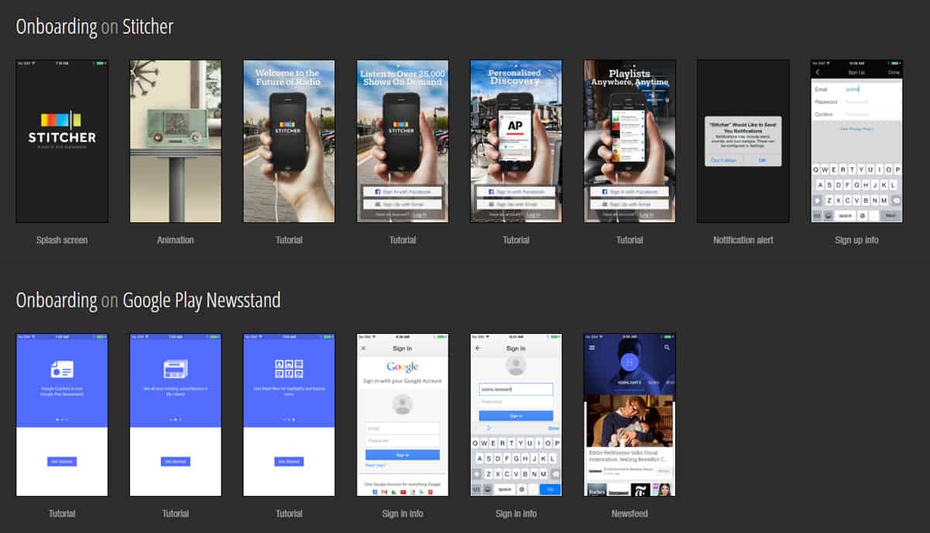
Task: Click back arrow on Sign In screen with keyboard
Action: pos(478,349)
